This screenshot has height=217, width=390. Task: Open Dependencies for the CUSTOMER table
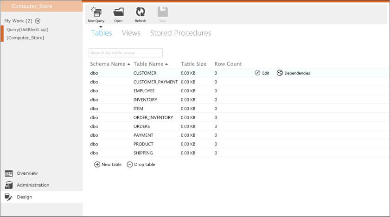point(280,73)
